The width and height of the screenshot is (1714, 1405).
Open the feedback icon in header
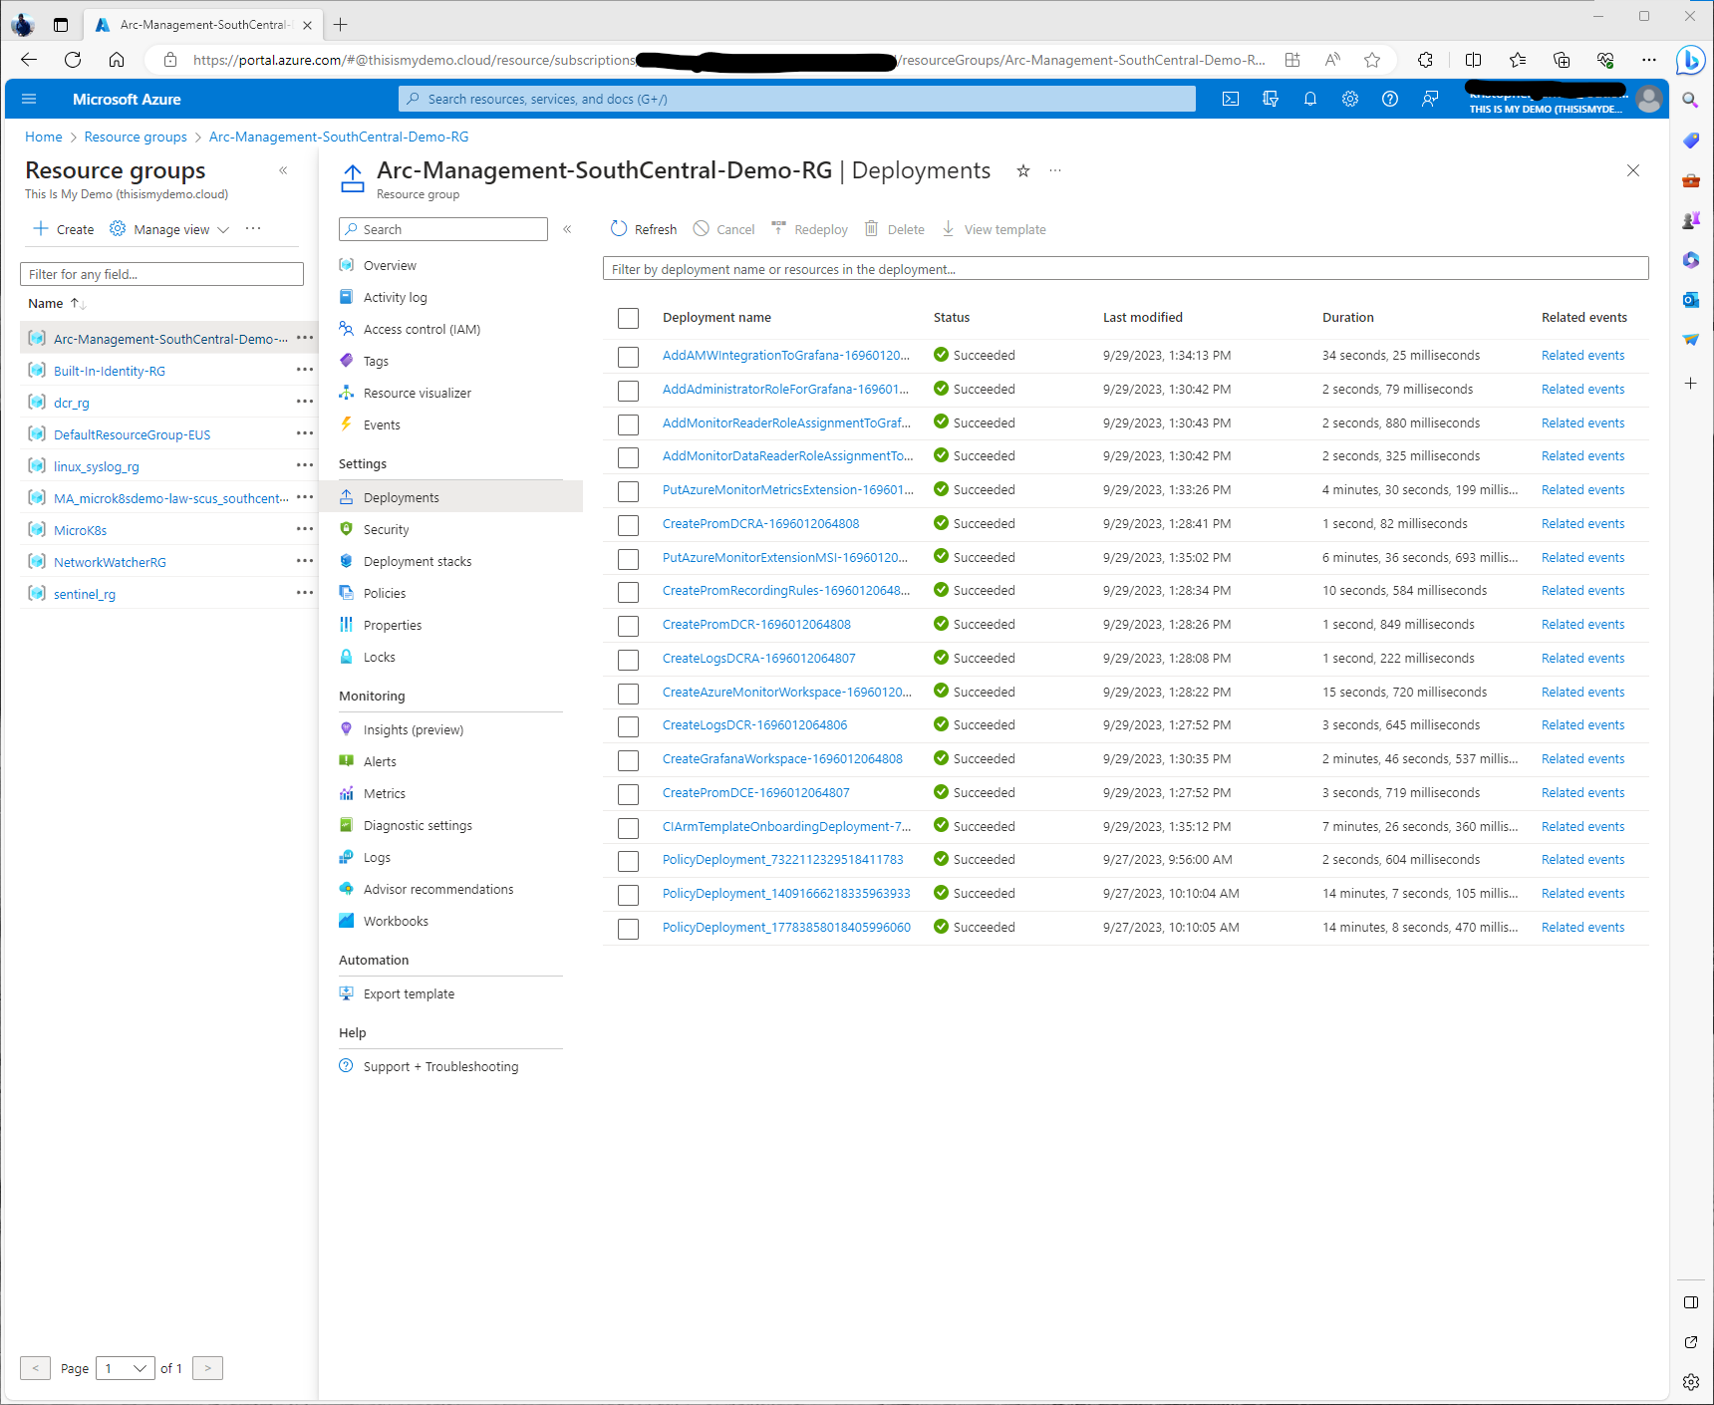tap(1430, 99)
